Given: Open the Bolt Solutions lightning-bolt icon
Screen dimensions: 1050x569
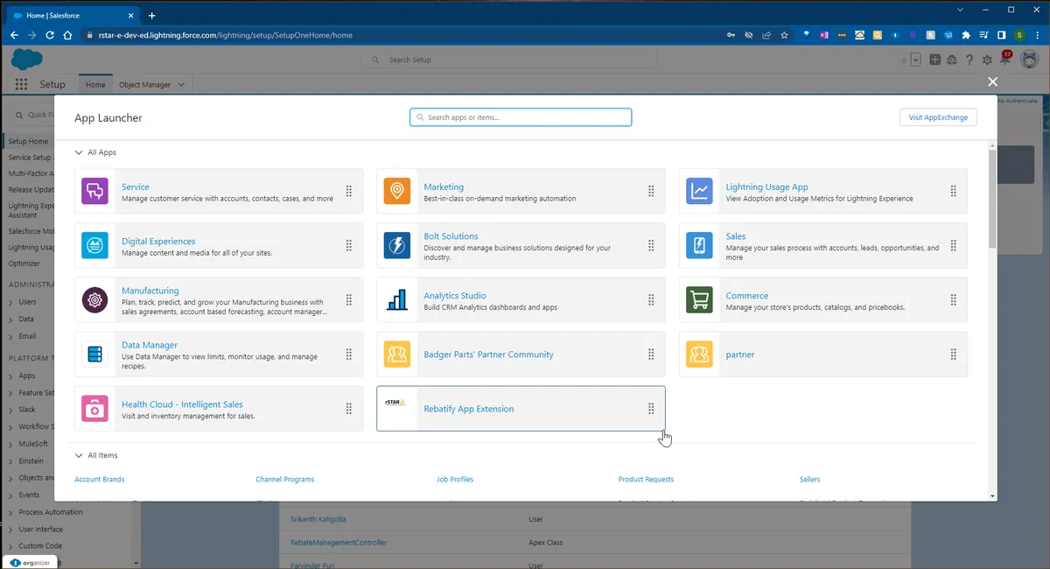Looking at the screenshot, I should 397,245.
